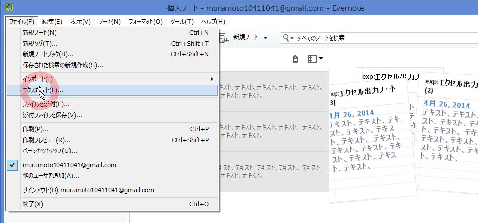Screen dimensions: 478x223
Task: Expand the インポート(I) submenu arrow
Action: click(212, 79)
